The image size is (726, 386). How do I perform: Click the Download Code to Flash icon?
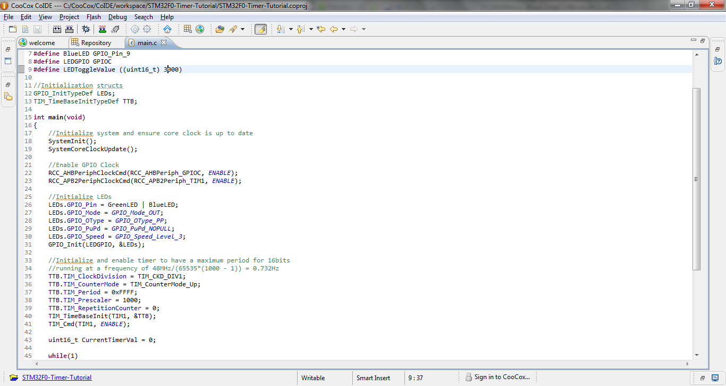[x=103, y=29]
